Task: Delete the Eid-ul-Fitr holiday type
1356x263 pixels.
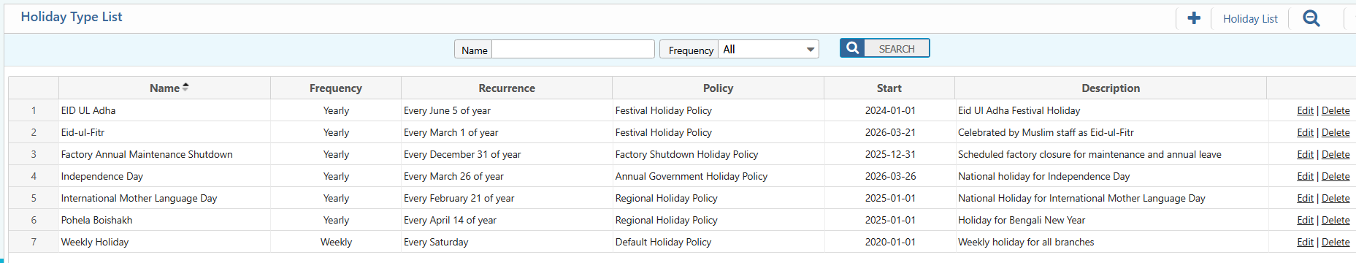Action: 1336,132
